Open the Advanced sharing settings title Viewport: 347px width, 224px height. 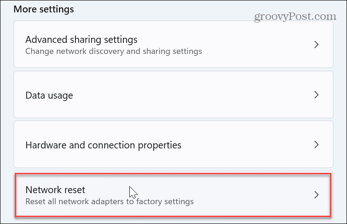point(81,40)
